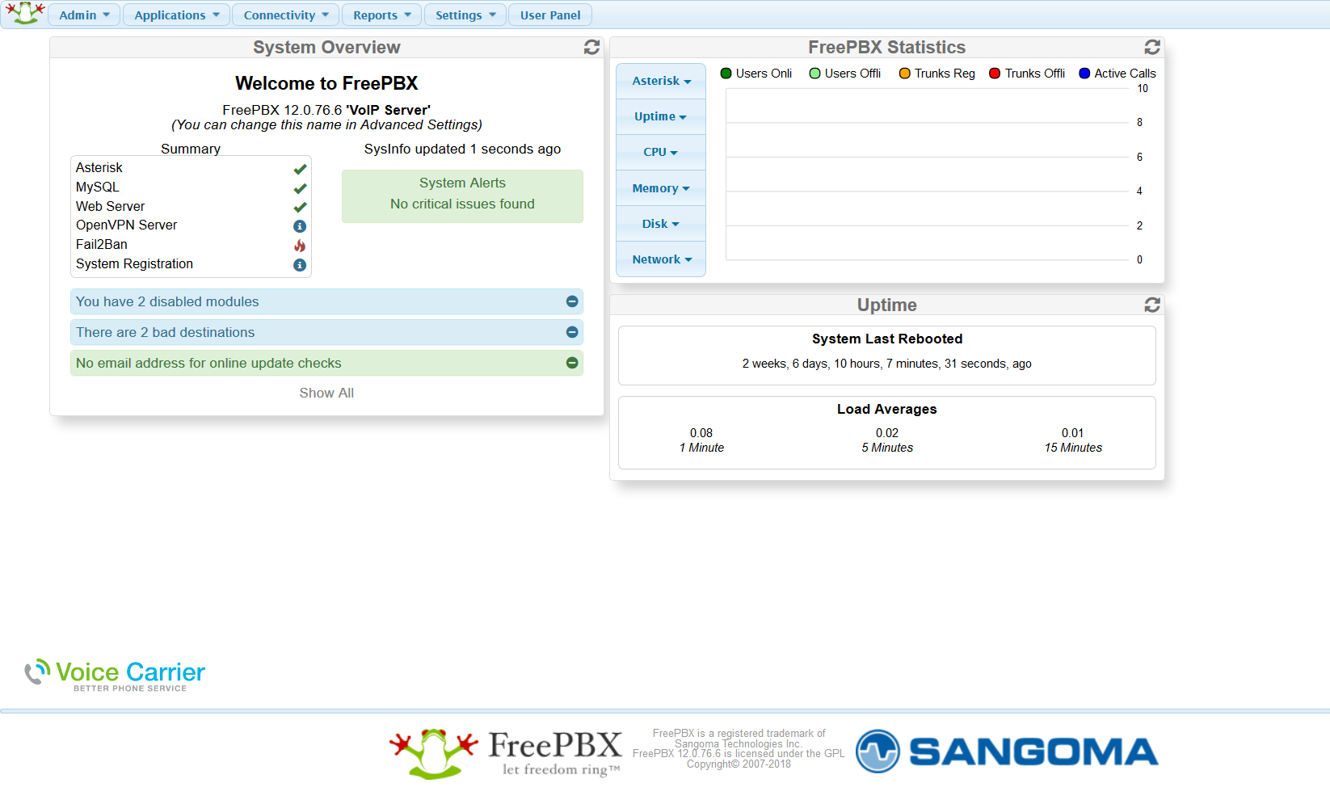Screen dimensions: 1330x804
Task: Toggle the Active Calls legend series
Action: (x=1117, y=74)
